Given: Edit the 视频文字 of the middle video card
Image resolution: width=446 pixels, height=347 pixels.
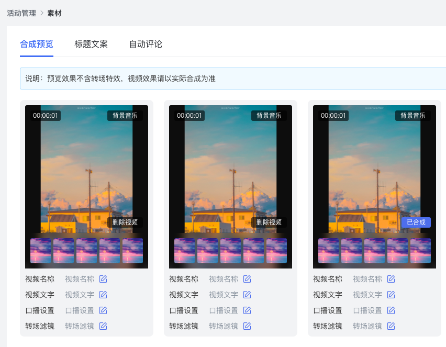Looking at the screenshot, I should point(248,295).
